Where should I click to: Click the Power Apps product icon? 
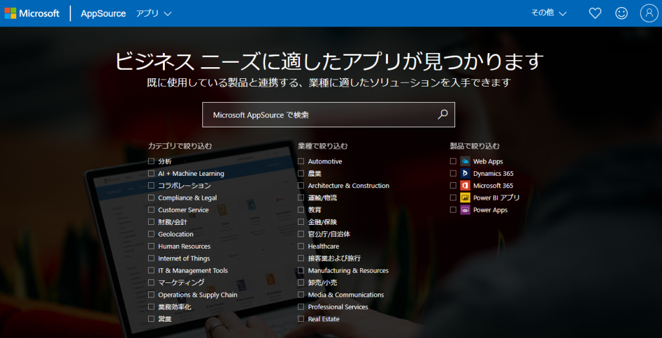(x=465, y=210)
